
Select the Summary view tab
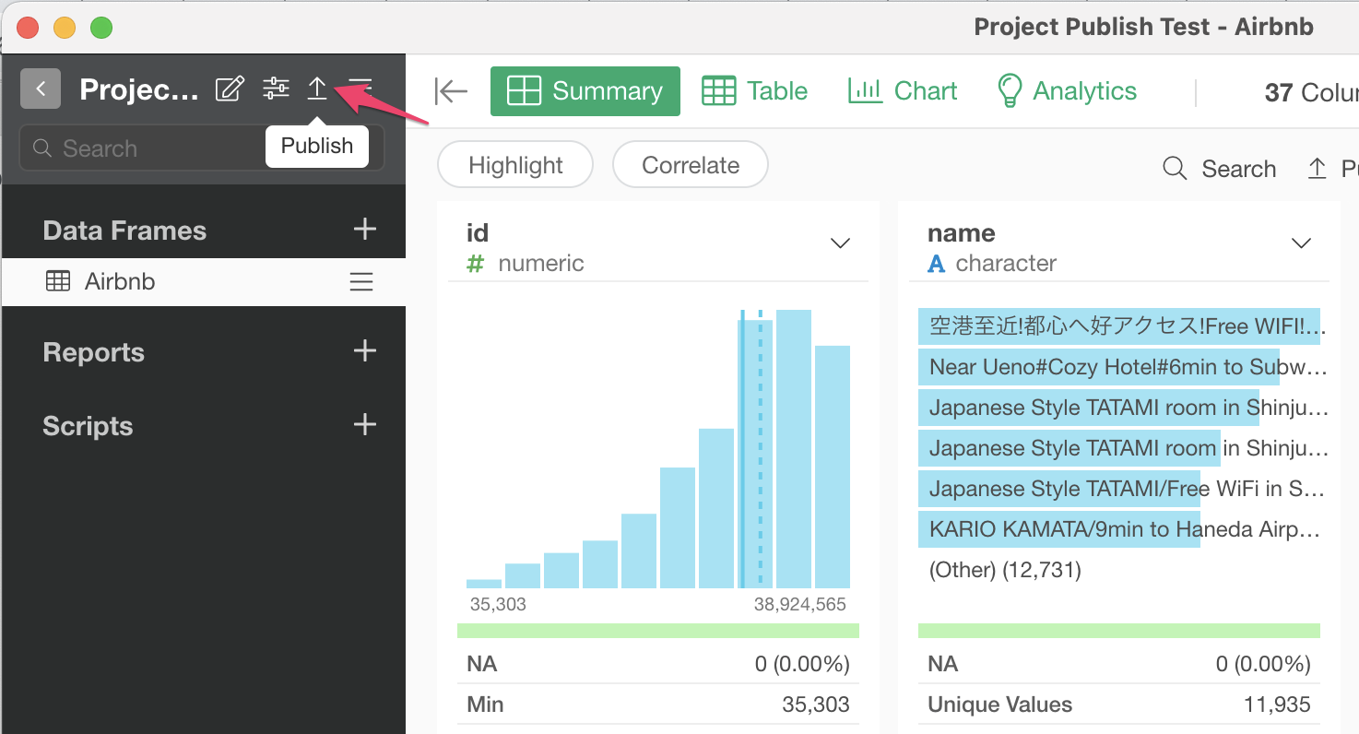(585, 91)
